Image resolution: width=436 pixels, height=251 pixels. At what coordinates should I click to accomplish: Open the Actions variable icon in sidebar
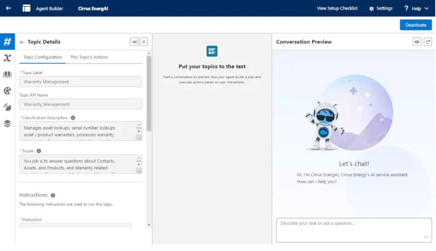click(7, 58)
